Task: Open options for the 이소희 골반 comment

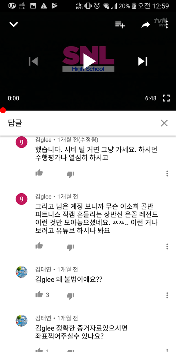Action: (167, 246)
